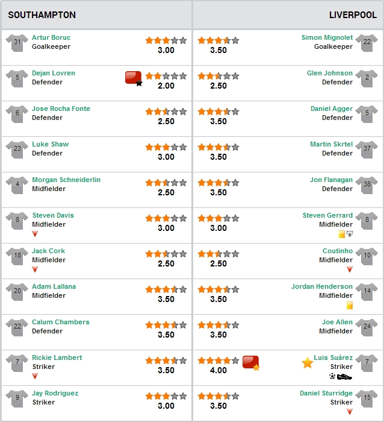
Task: Click Steven Gerrard's yellow card icon
Action: coord(341,234)
